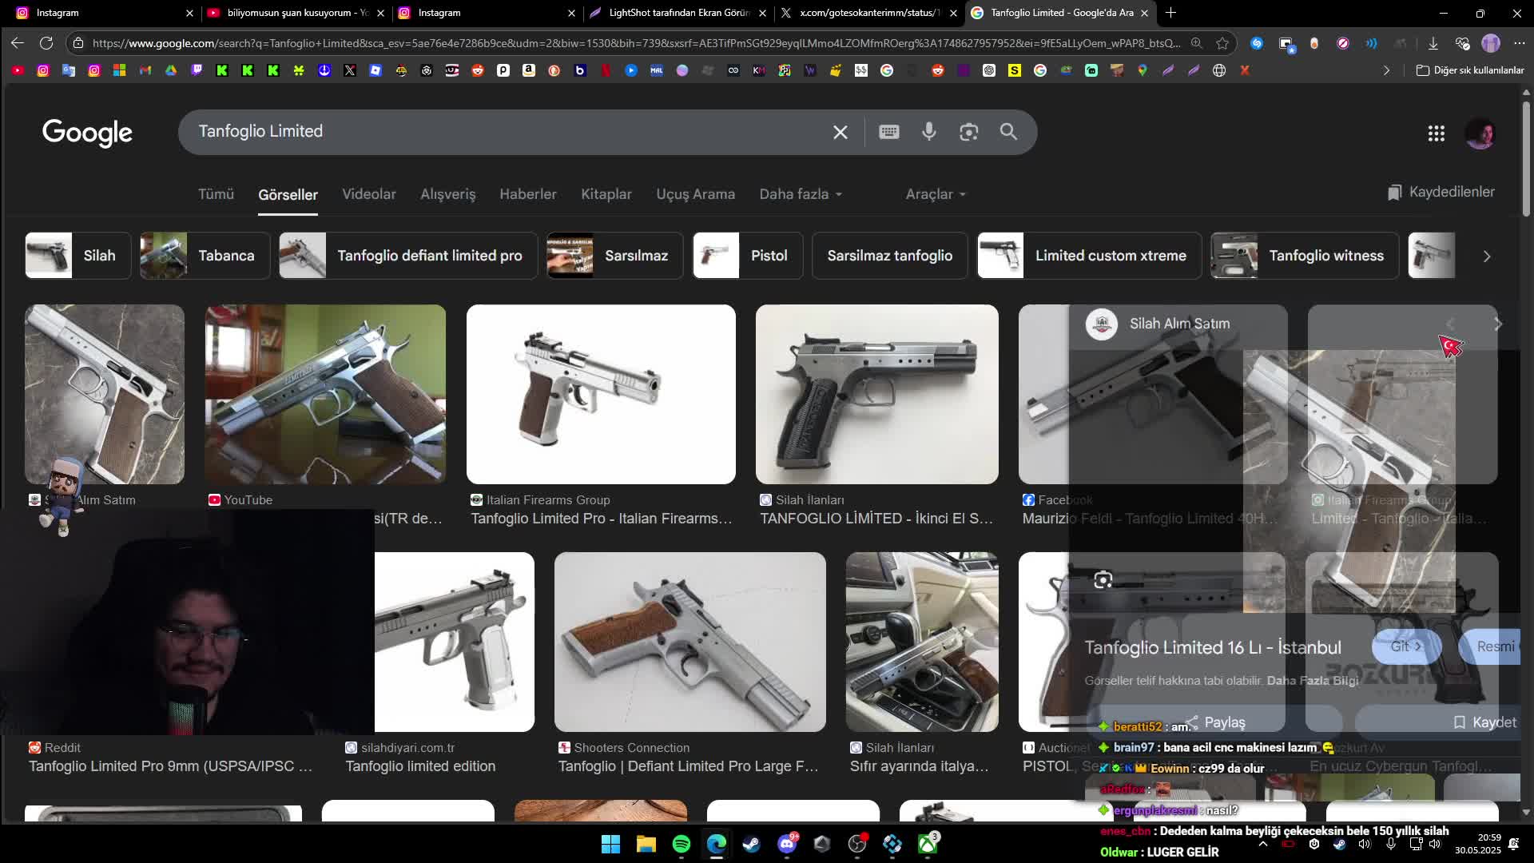Open Steam from the taskbar
The height and width of the screenshot is (863, 1534).
[x=752, y=844]
